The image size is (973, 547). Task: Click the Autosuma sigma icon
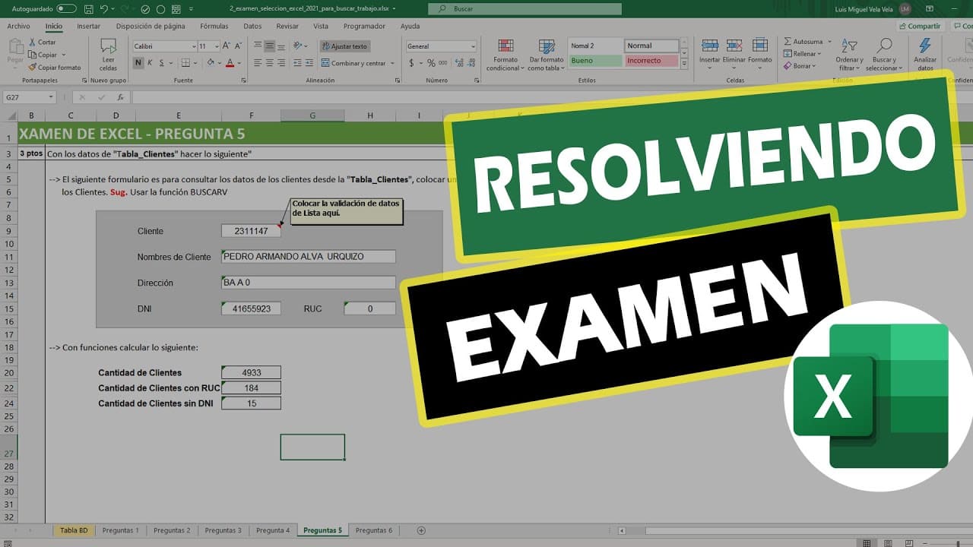tap(788, 42)
